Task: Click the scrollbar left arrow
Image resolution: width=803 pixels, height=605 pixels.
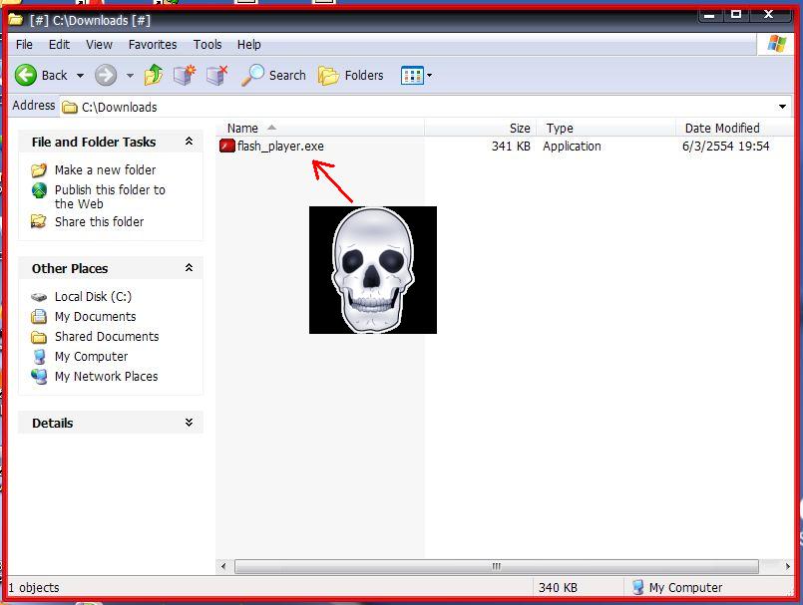Action: (223, 566)
